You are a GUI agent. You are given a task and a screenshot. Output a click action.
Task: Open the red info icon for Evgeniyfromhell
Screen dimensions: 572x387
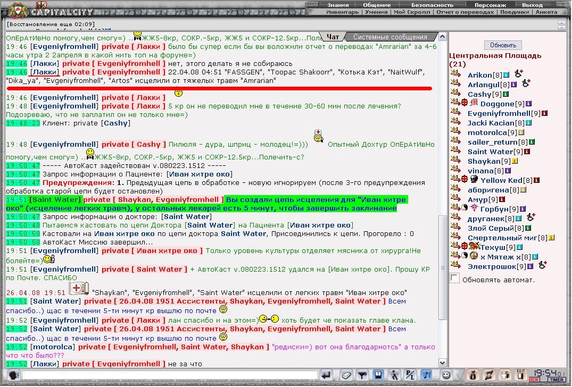click(x=545, y=113)
